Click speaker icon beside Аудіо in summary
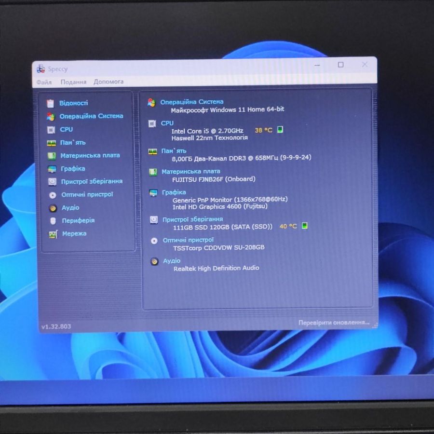Viewport: 434px width, 434px height. [154, 261]
